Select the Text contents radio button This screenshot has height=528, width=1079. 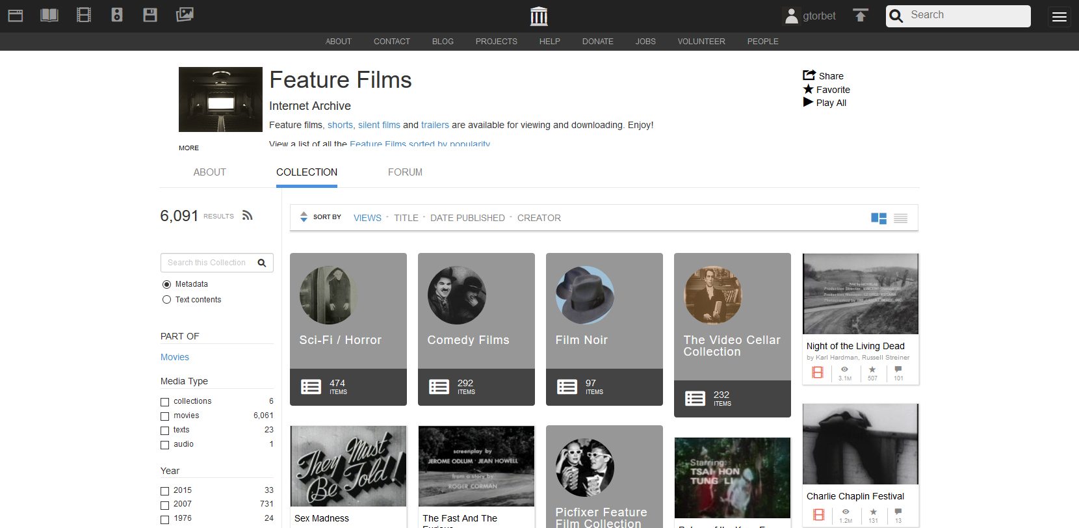tap(166, 300)
